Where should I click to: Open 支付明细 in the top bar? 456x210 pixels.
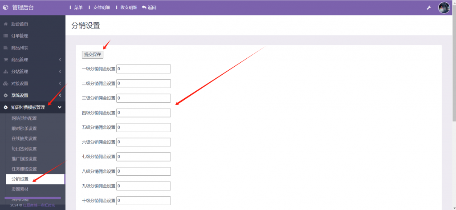coord(99,8)
